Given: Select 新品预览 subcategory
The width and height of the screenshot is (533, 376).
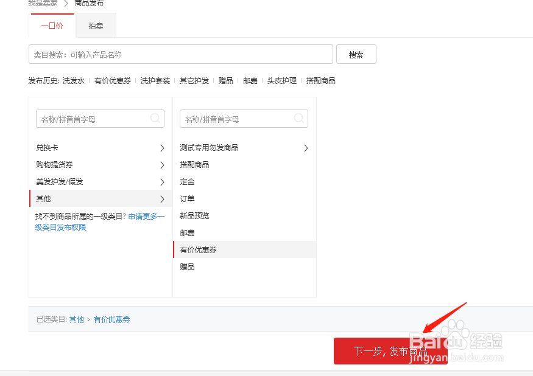Looking at the screenshot, I should pos(245,215).
